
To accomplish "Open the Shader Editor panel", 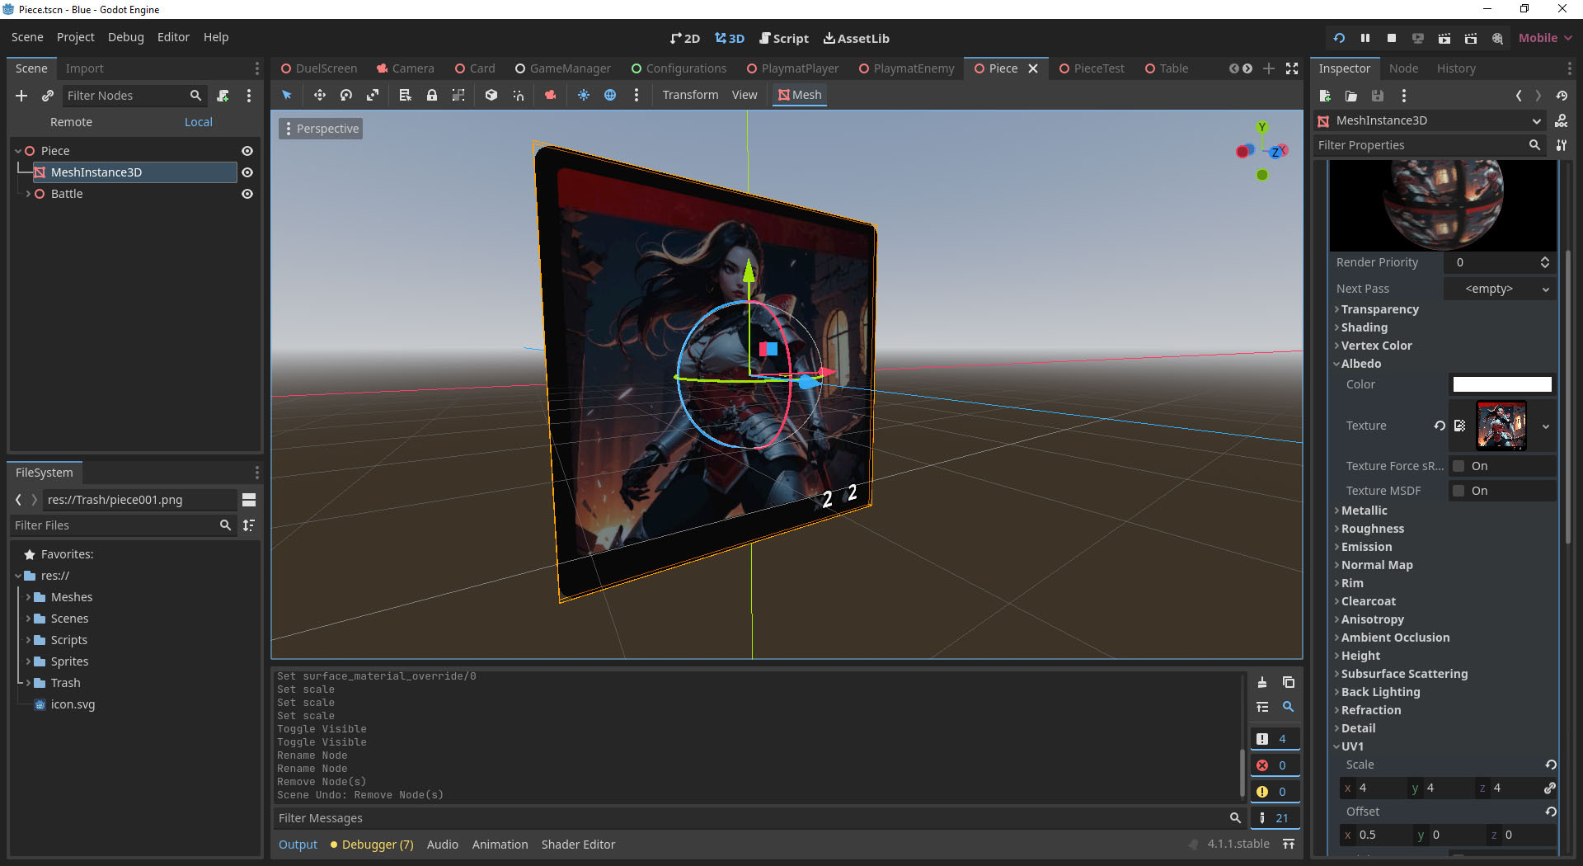I will pyautogui.click(x=578, y=845).
